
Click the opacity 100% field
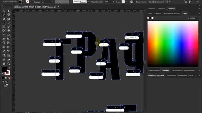coord(108,2)
